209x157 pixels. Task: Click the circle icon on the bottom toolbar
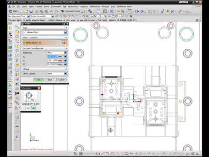(112, 154)
